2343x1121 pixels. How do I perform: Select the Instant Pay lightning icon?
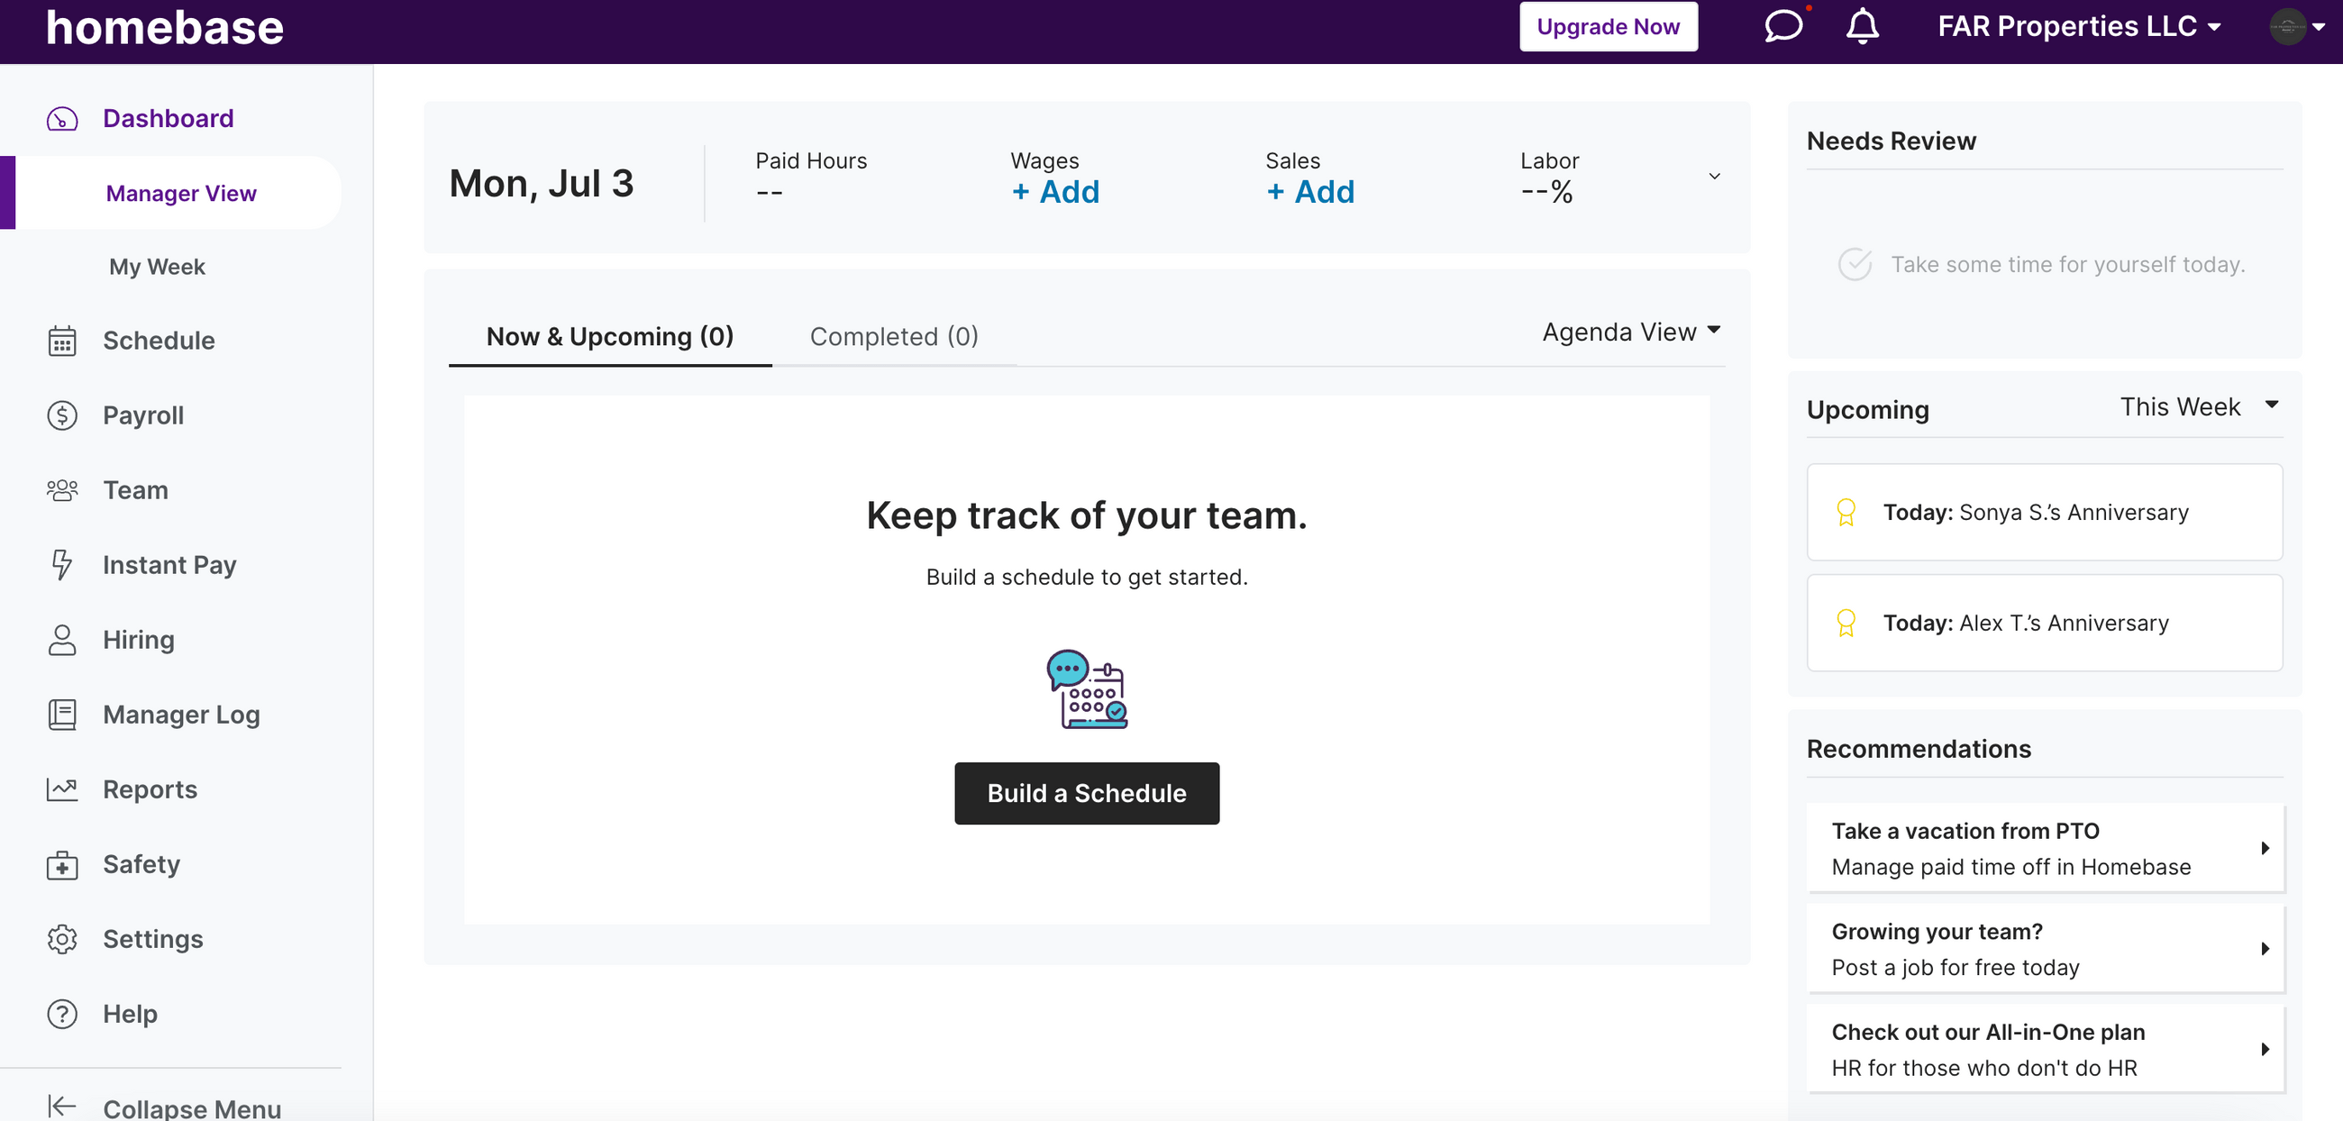pyautogui.click(x=61, y=565)
